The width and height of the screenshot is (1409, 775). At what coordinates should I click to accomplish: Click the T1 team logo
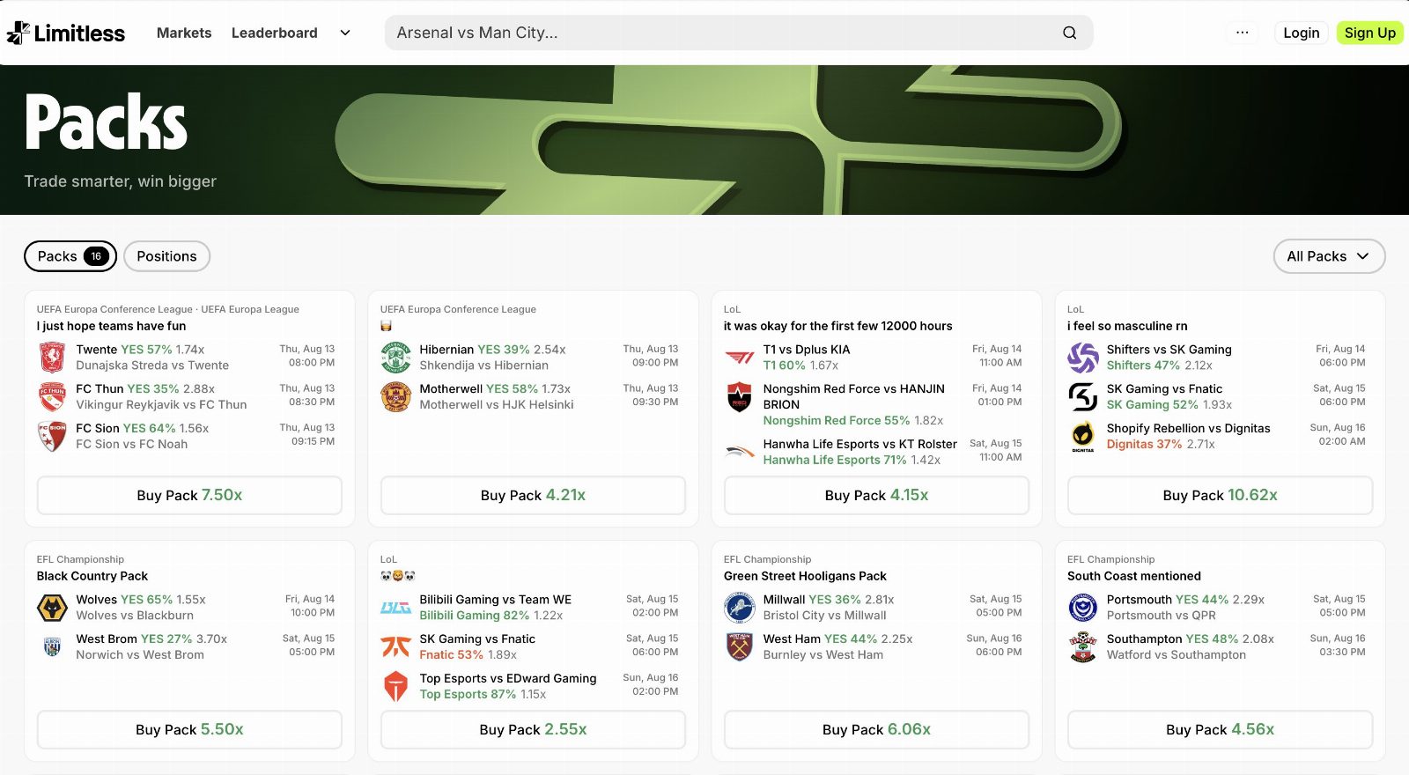point(740,358)
